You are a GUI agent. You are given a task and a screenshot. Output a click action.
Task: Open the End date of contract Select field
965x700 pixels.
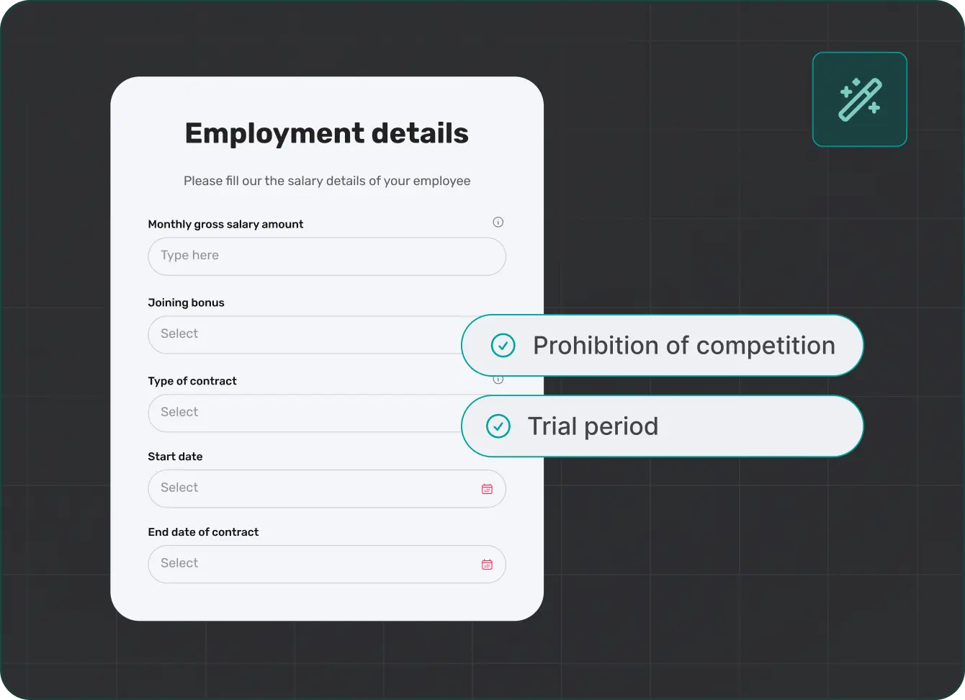pyautogui.click(x=310, y=565)
